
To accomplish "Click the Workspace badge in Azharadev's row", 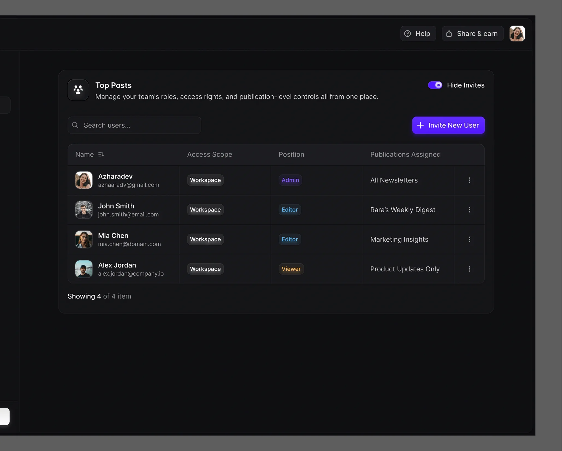I will click(x=205, y=180).
